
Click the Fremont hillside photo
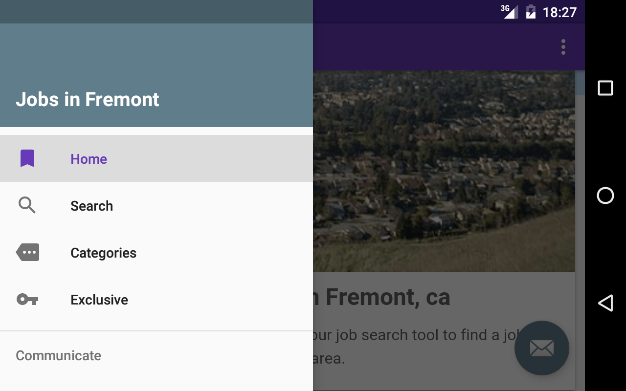pos(444,171)
